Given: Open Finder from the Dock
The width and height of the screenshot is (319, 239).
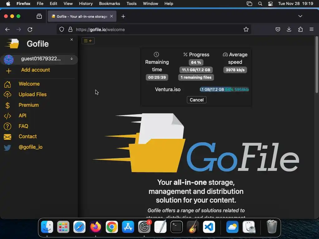Looking at the screenshot, I should click(x=47, y=227).
